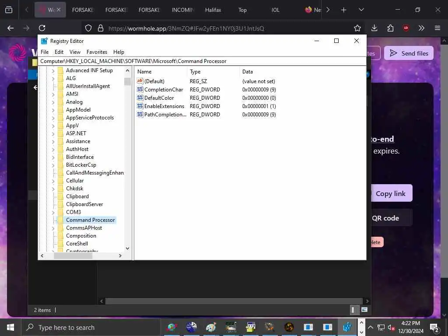Expand the BitLockerCsp registry key
This screenshot has height=336, width=448.
point(53,165)
